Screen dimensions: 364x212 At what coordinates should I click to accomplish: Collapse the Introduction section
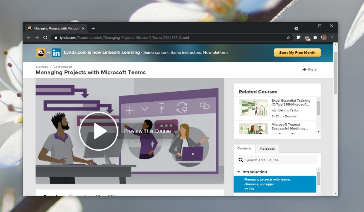[239, 172]
